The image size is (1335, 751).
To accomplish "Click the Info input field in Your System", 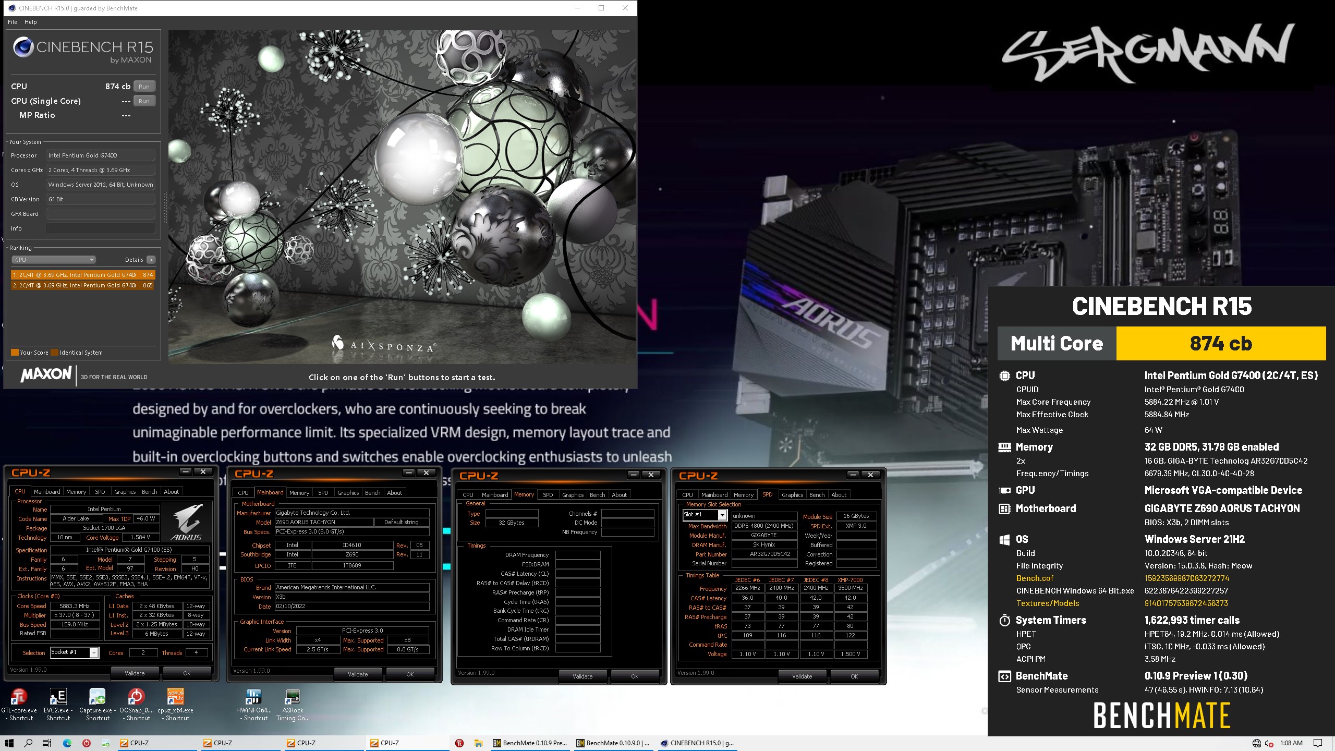I will click(101, 228).
